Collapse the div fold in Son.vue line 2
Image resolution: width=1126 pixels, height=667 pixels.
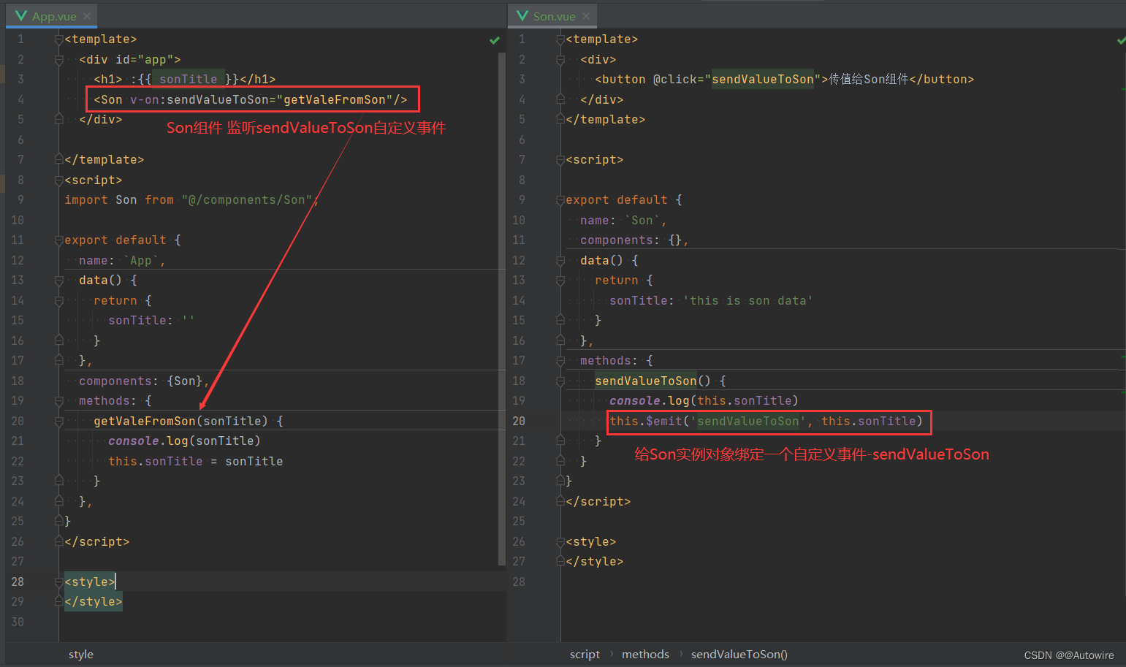pos(560,60)
